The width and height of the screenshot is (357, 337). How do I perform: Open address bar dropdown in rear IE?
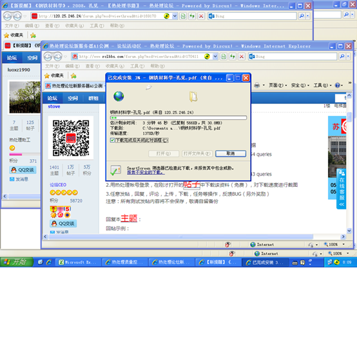175,16
